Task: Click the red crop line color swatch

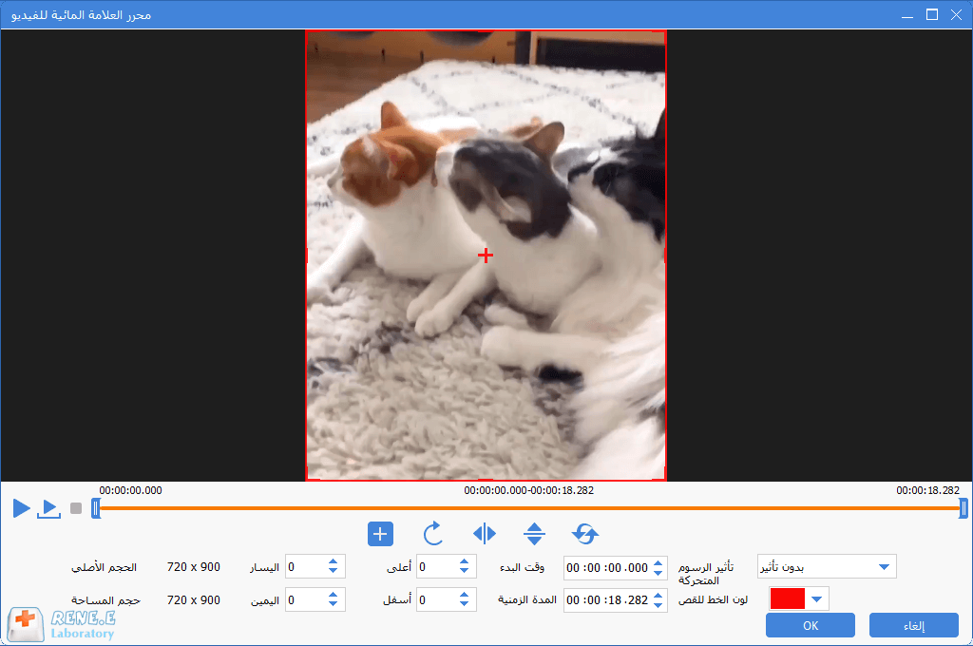Action: pos(788,598)
